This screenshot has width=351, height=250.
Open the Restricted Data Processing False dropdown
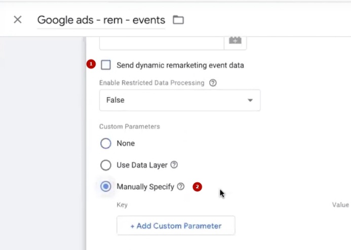pyautogui.click(x=179, y=100)
